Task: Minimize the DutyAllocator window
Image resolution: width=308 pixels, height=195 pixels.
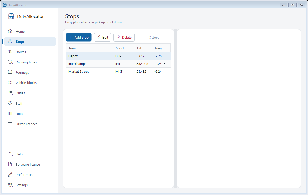Action: coord(284,5)
